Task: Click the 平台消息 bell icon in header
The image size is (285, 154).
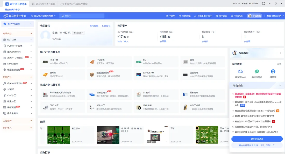Action: coord(232,16)
